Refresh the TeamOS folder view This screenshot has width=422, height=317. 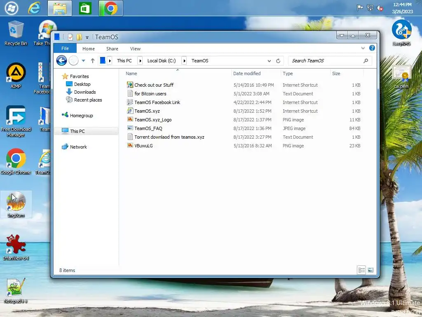(x=278, y=61)
